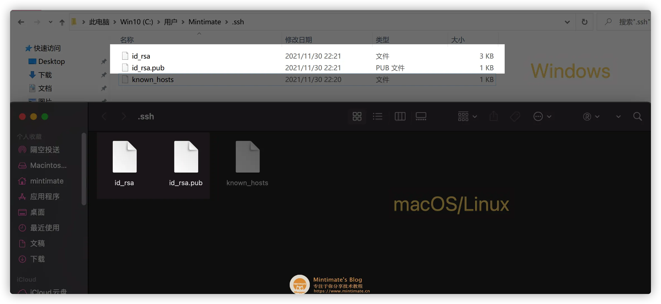This screenshot has height=304, width=661.
Task: Expand breadcrumb chevron after 此电脑
Action: 115,22
